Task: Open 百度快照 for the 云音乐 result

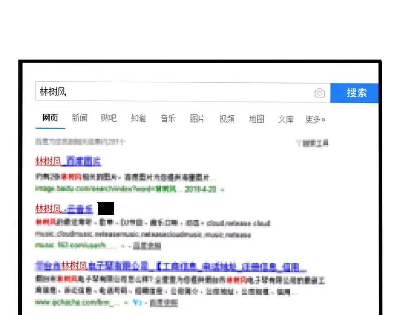Action: click(147, 246)
